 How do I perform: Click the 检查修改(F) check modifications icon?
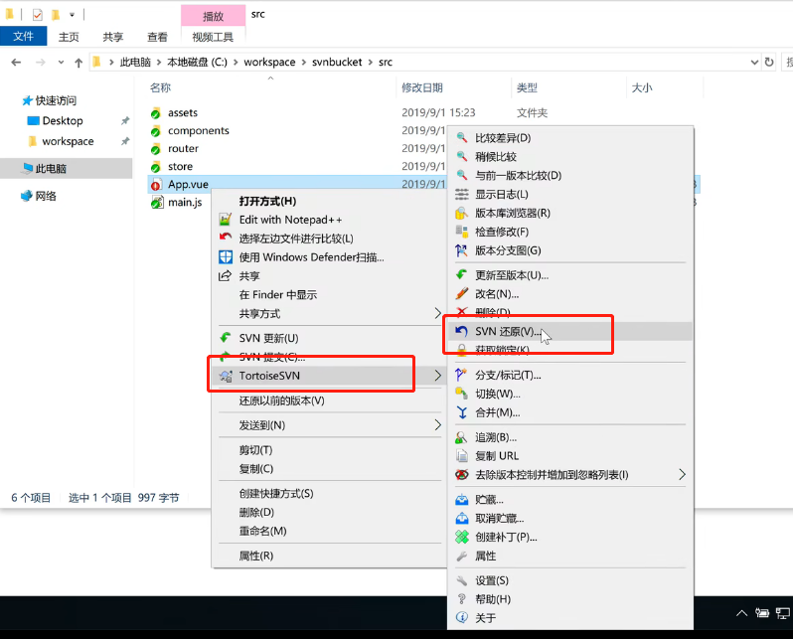461,232
